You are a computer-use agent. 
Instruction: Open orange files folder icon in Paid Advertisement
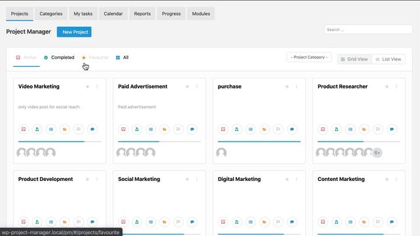point(165,129)
